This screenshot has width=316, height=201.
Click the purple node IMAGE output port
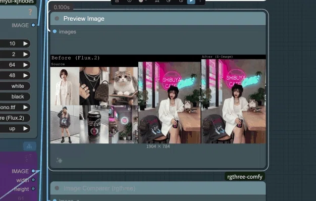(x=33, y=171)
